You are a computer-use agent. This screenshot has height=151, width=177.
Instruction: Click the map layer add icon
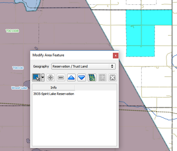92,78
